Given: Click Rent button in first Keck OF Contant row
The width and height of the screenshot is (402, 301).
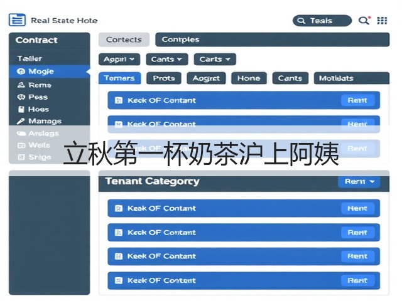Looking at the screenshot, I should point(357,100).
